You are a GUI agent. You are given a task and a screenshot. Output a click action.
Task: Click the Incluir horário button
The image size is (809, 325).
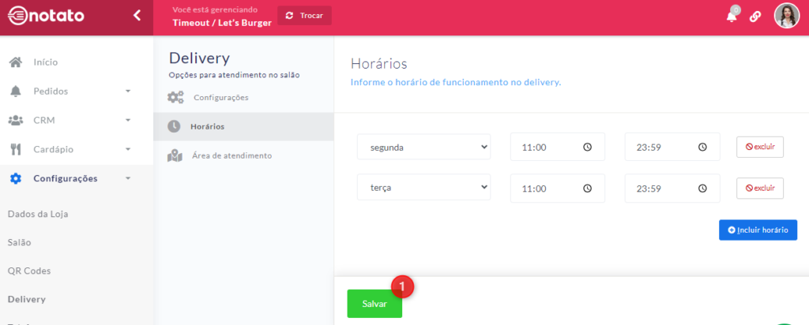[x=758, y=230]
